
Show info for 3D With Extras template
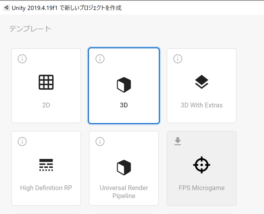tap(178, 59)
